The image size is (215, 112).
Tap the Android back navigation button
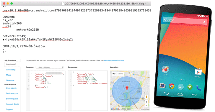tap(166, 93)
